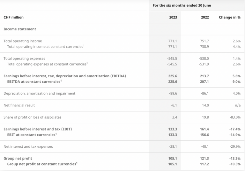Select 'For the six months ended 30 June' heading
This screenshot has height=171, width=245.
[182, 5]
